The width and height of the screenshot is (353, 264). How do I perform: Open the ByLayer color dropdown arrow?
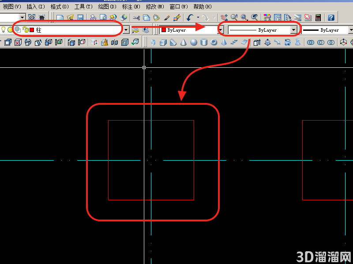coord(221,30)
